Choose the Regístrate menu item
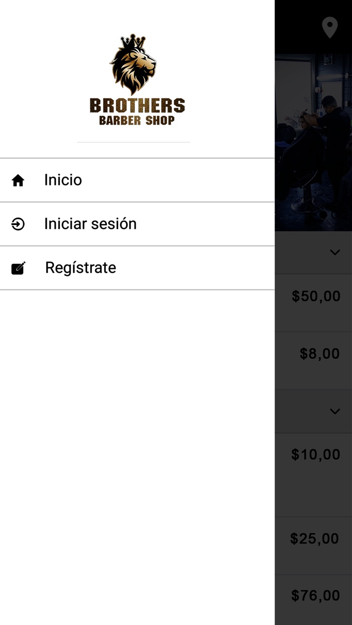The width and height of the screenshot is (352, 625). (x=80, y=268)
